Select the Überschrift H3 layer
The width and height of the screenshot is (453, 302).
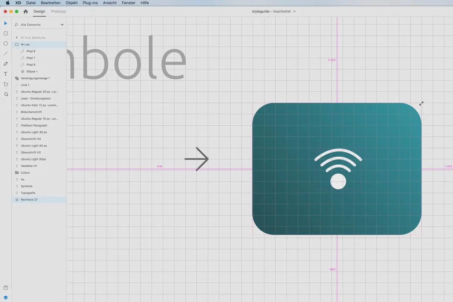click(39, 139)
